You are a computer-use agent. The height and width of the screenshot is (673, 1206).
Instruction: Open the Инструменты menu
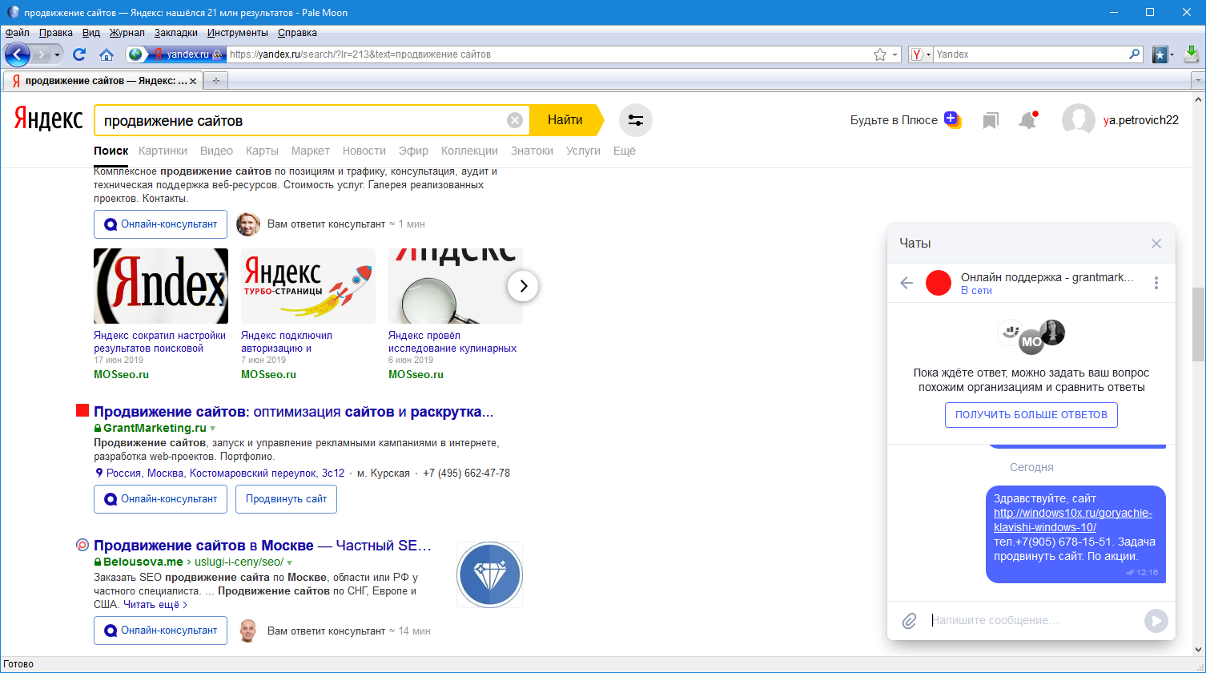point(237,33)
